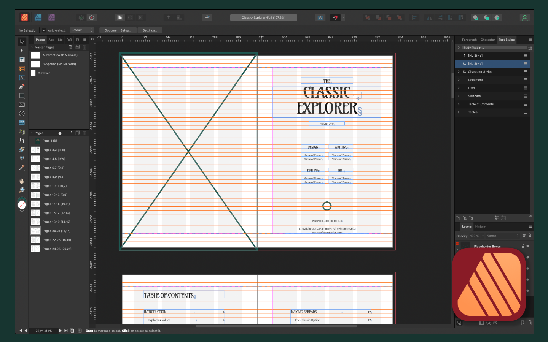This screenshot has width=548, height=342.
Task: Switch to Designer persona icon
Action: point(38,17)
